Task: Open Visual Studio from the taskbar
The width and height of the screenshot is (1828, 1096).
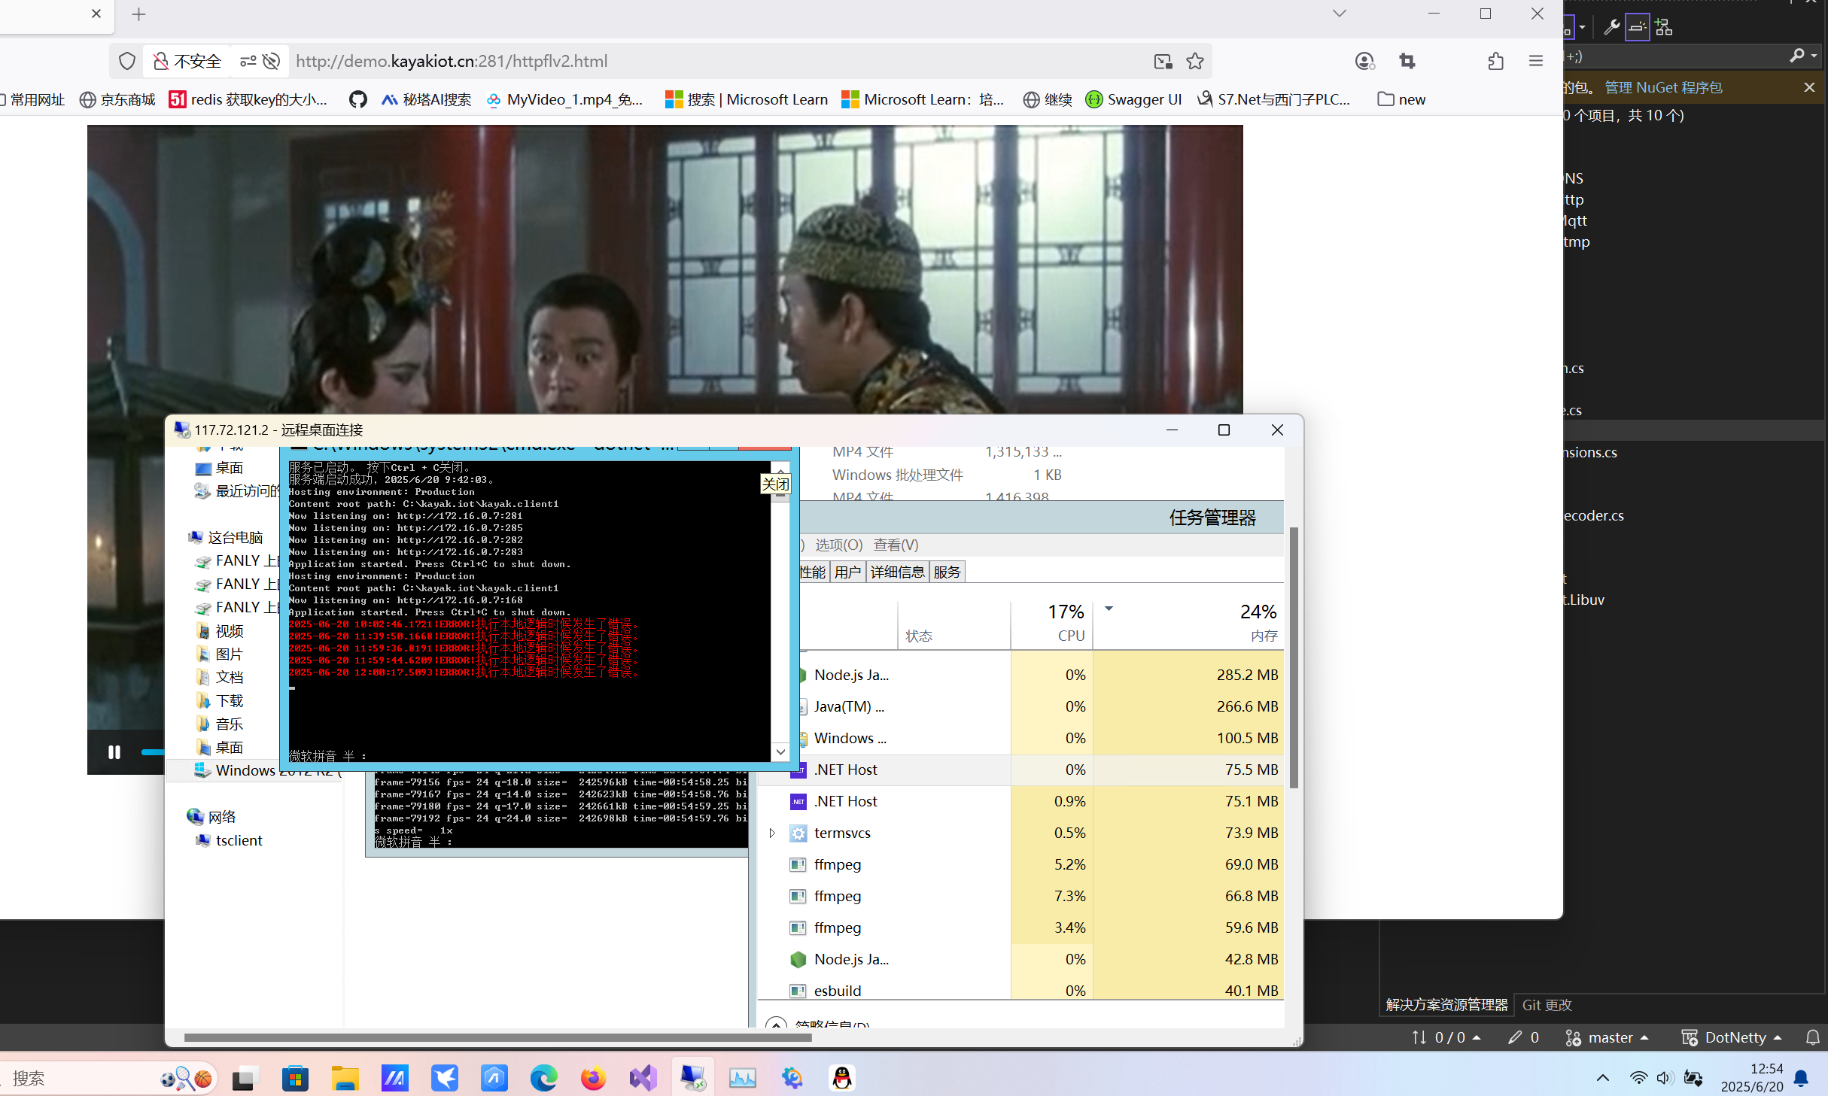Action: point(643,1078)
